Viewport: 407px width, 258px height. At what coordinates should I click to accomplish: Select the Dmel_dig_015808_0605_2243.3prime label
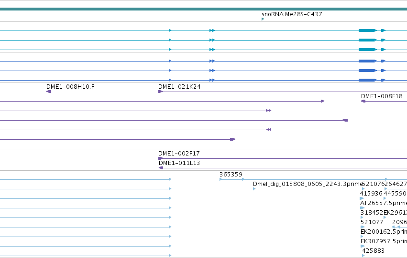308,184
